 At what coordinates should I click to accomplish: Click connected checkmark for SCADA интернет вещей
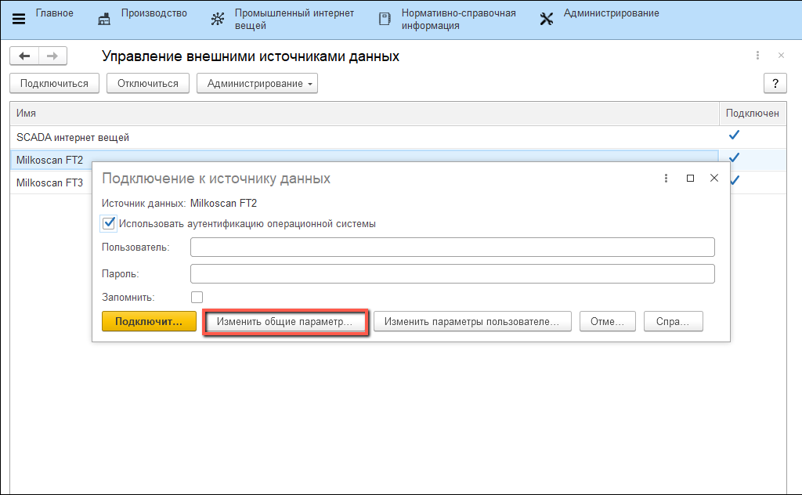pyautogui.click(x=734, y=136)
